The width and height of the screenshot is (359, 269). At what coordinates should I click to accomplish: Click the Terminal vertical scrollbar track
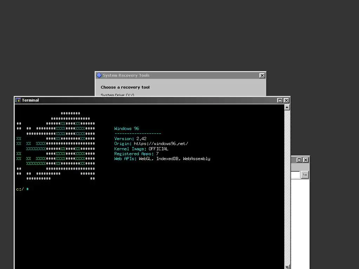click(287, 187)
